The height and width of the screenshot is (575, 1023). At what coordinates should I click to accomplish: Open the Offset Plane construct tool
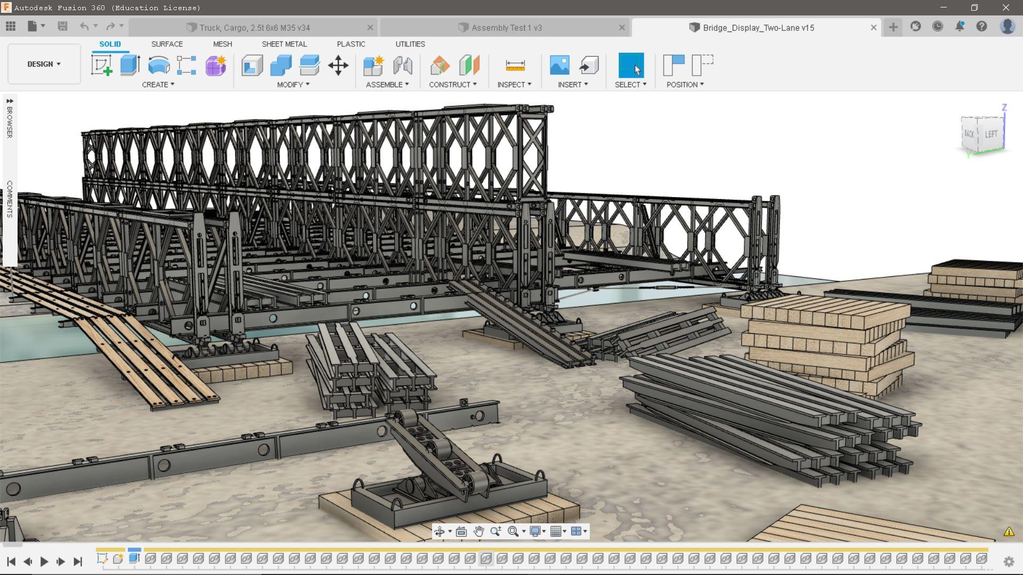pos(440,65)
